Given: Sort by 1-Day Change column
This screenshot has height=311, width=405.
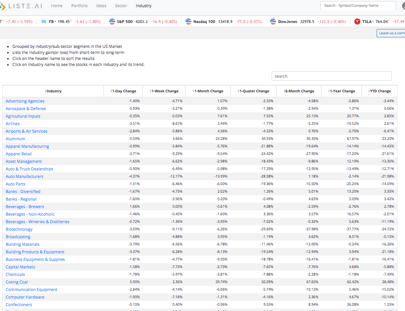Looking at the screenshot, I should pos(123,91).
